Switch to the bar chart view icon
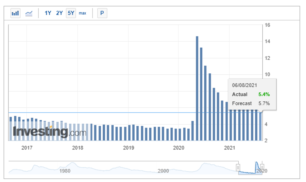This screenshot has height=182, width=306. (15, 13)
